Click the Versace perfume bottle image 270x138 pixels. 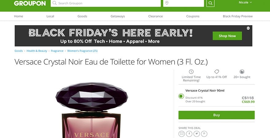[92, 110]
